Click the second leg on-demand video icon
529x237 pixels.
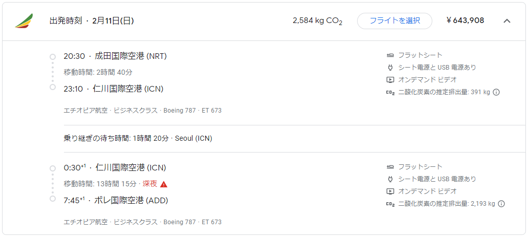(390, 191)
